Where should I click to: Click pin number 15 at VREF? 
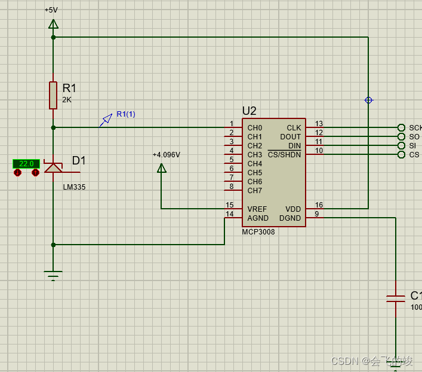point(230,205)
